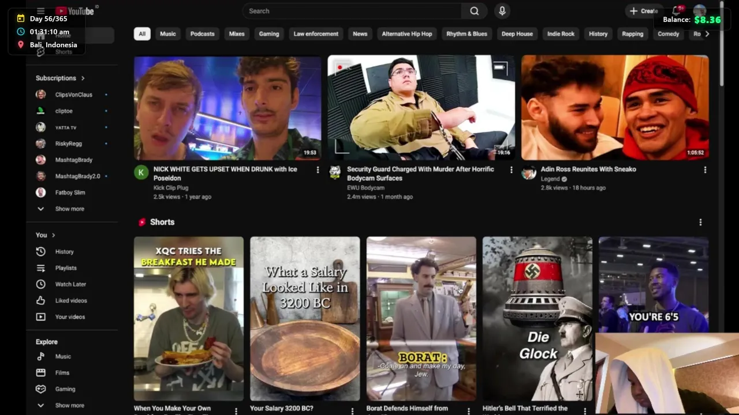Open Legend channel avatar
Image resolution: width=739 pixels, height=415 pixels.
(529, 172)
